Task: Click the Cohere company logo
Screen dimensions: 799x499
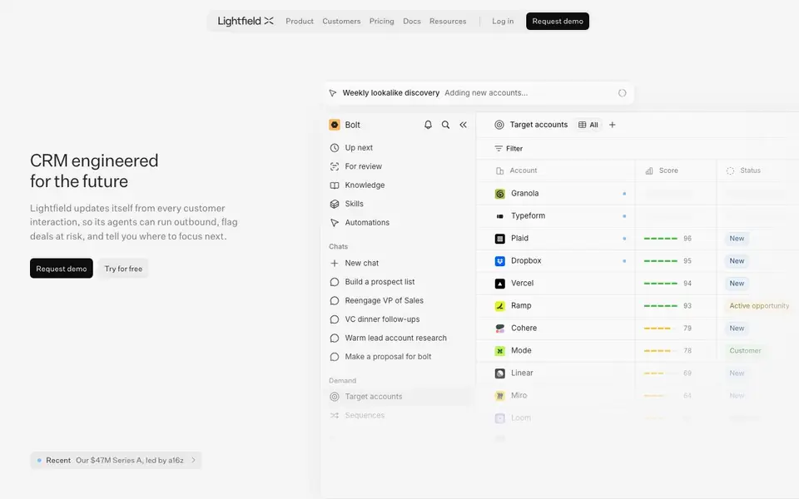Action: 500,328
